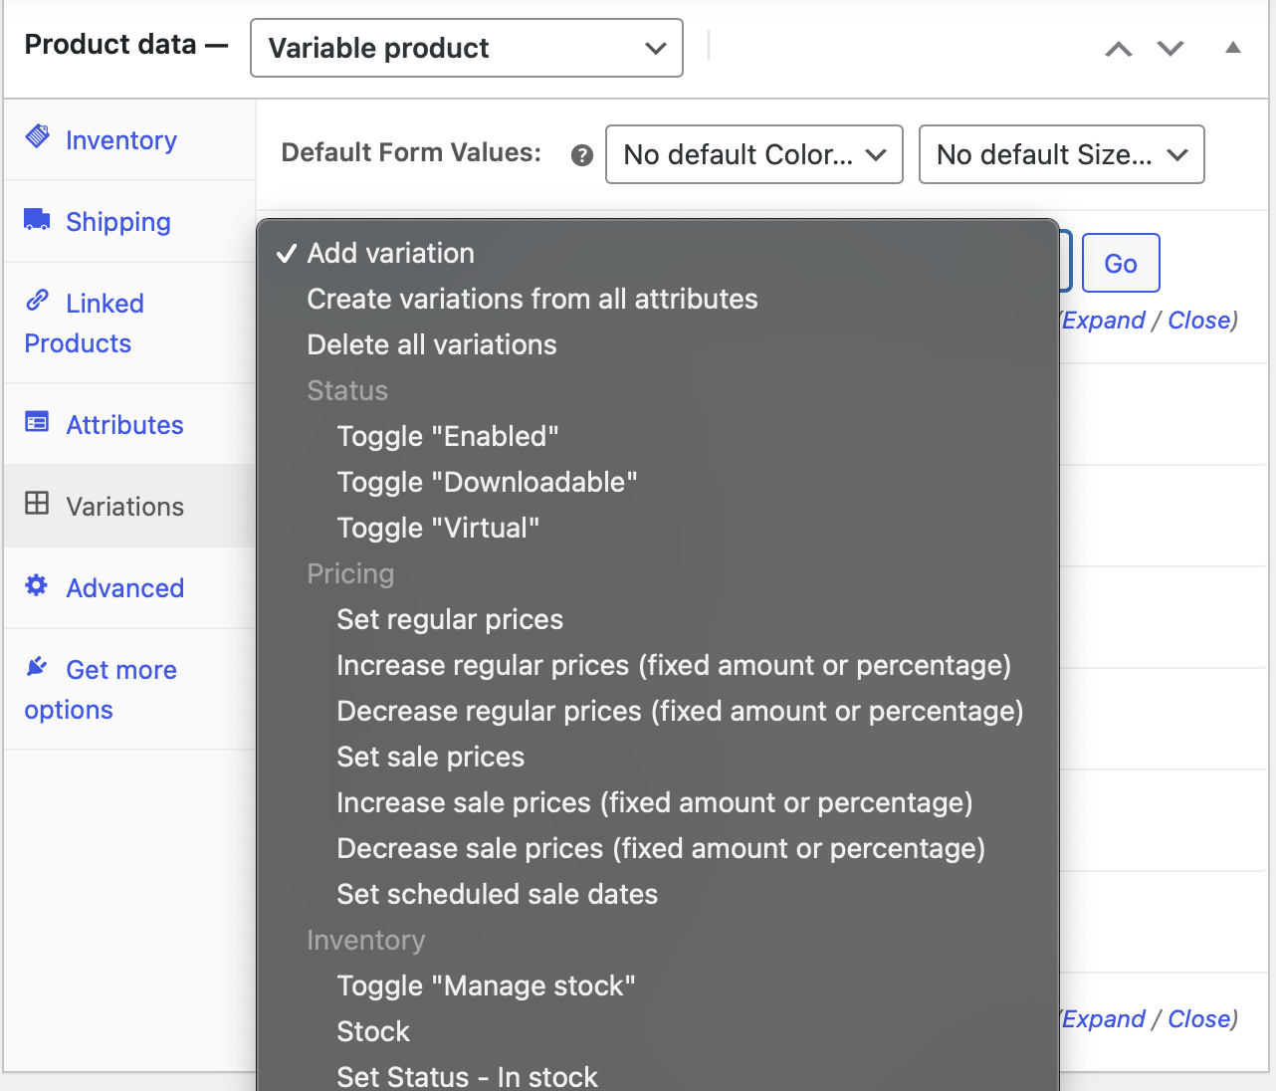
Task: Click the help question mark icon
Action: (582, 155)
